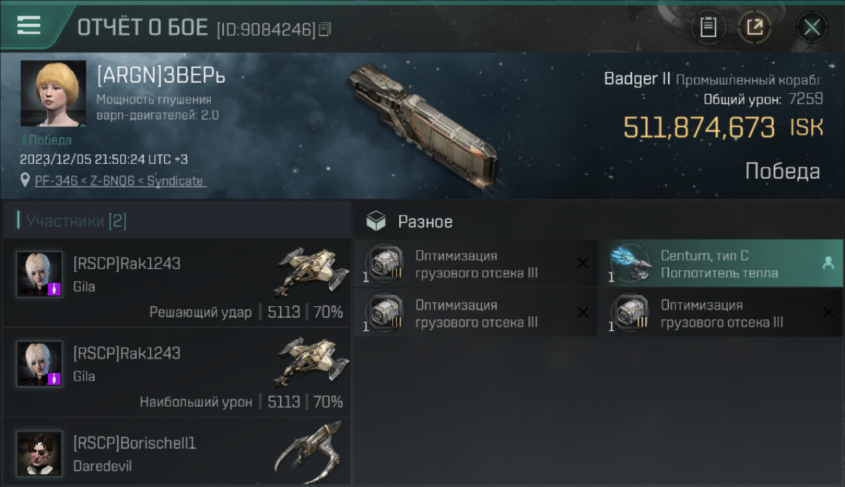Open the hamburger menu icon
Screen dimensions: 845x487
[29, 25]
